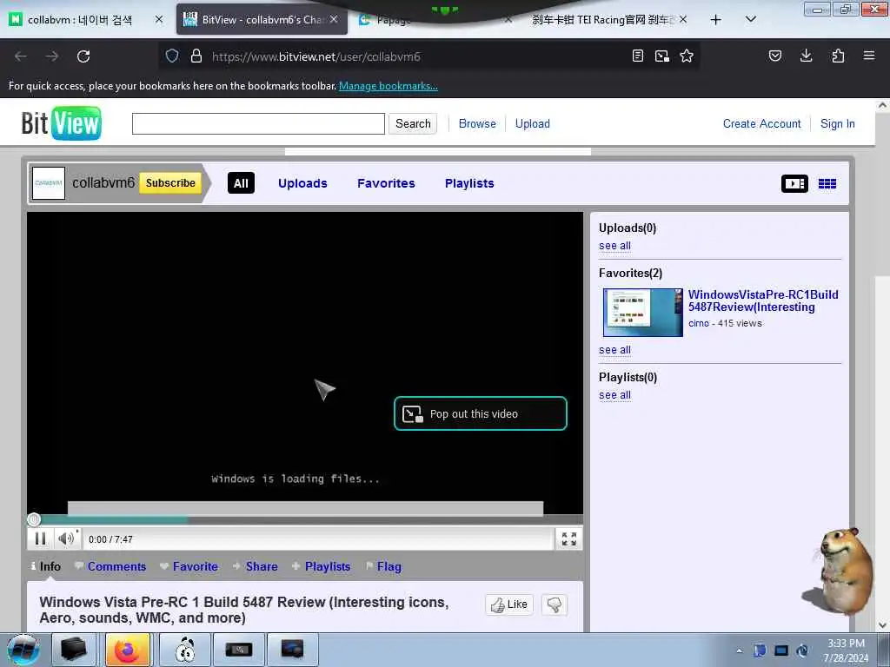The image size is (890, 667).
Task: Toggle reader view icon in address bar
Action: point(637,56)
